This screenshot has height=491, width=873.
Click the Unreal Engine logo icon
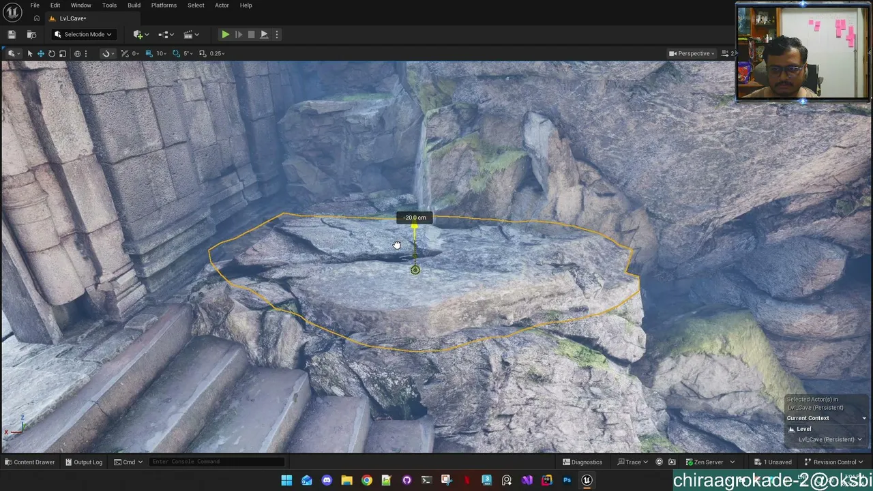coord(12,12)
